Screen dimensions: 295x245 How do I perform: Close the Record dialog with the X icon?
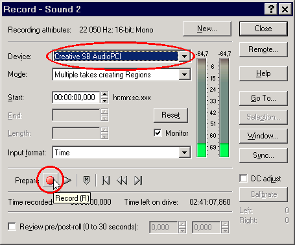[285, 9]
